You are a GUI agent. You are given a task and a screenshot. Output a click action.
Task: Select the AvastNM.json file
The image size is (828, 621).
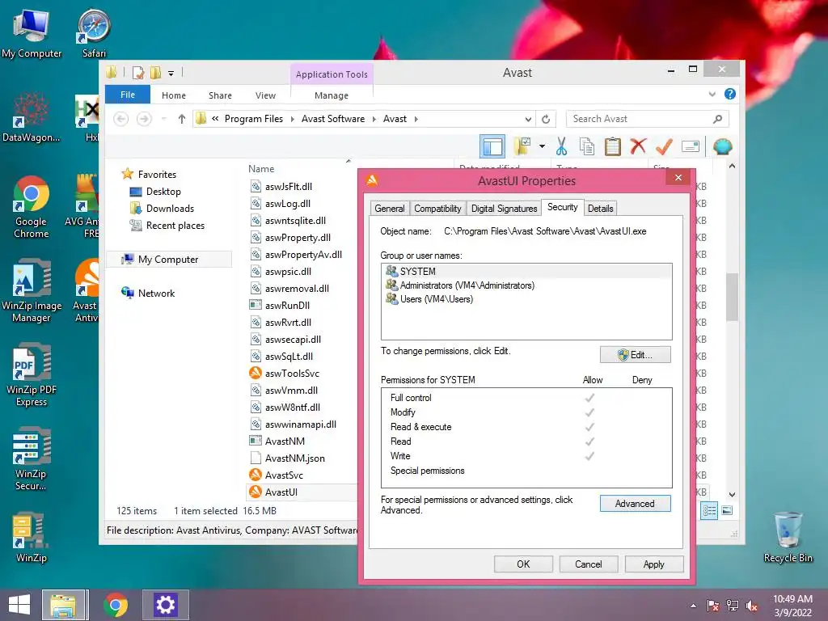294,458
